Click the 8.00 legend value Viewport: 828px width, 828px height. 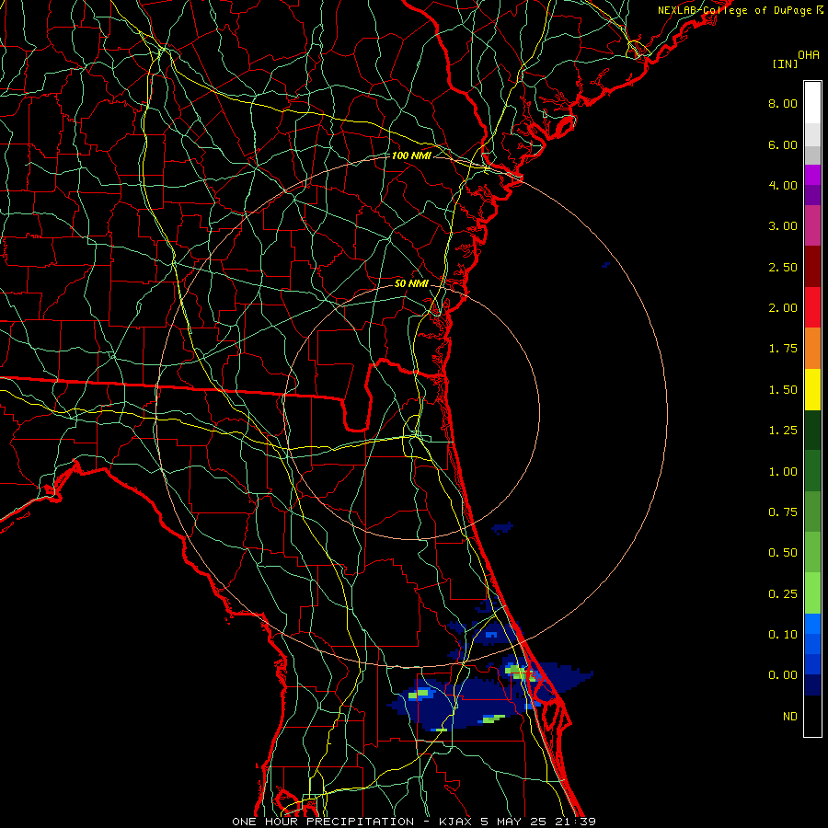coord(783,103)
